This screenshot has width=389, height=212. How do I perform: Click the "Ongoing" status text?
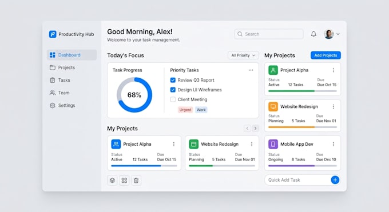[276, 159]
